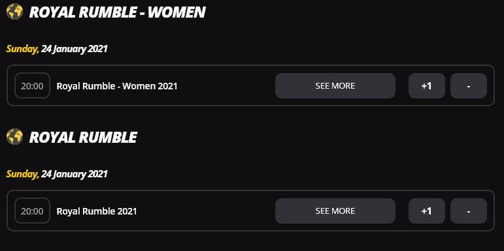Select empty space in Royal Rumble 2021 event row
Image resolution: width=504 pixels, height=251 pixels.
pos(206,211)
